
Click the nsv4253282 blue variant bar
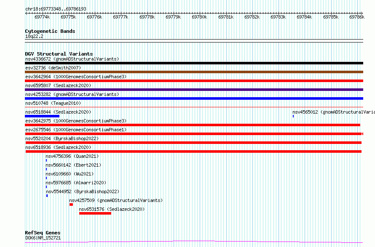[x=194, y=98]
